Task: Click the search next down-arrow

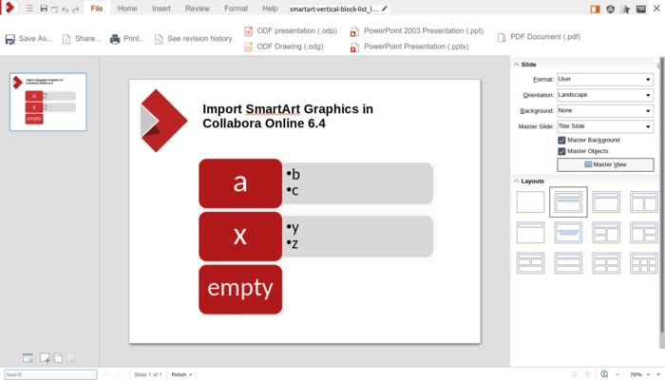Action: (x=119, y=374)
